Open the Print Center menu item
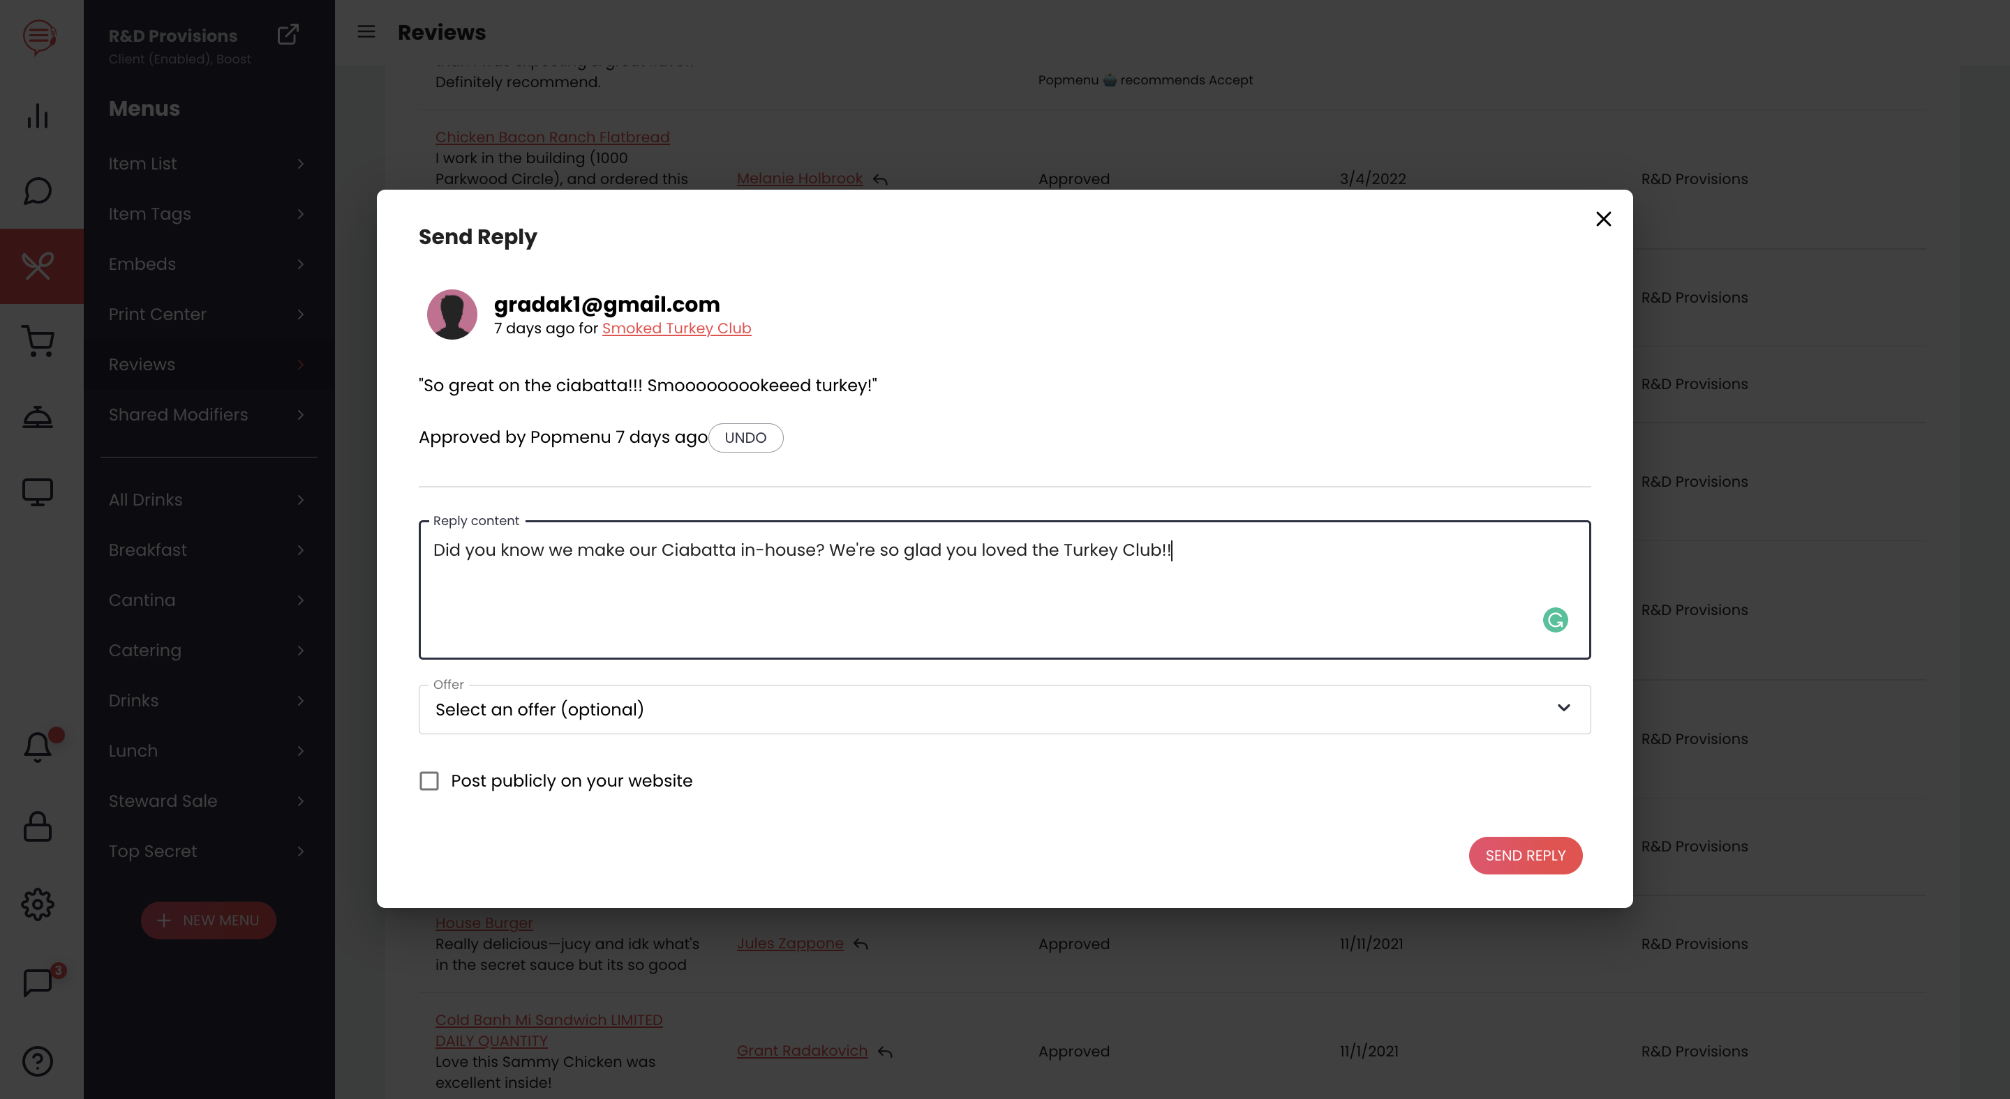Image resolution: width=2010 pixels, height=1099 pixels. (207, 314)
